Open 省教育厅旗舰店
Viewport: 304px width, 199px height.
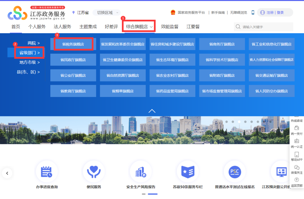coord(73,91)
